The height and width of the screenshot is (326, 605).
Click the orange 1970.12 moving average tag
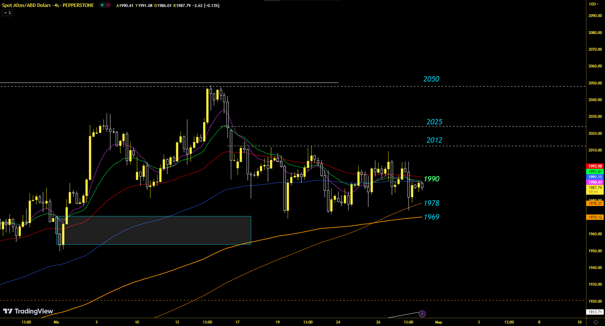coord(595,217)
